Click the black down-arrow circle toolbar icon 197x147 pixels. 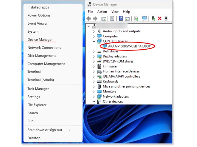coord(166,18)
